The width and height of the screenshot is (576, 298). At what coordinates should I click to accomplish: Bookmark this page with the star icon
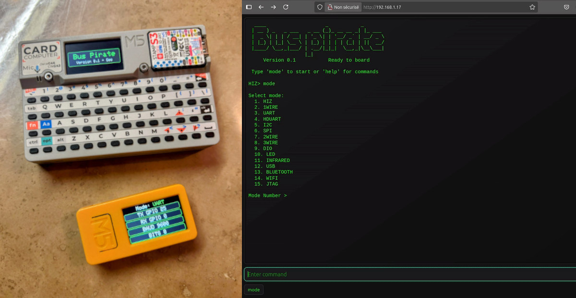tap(532, 7)
